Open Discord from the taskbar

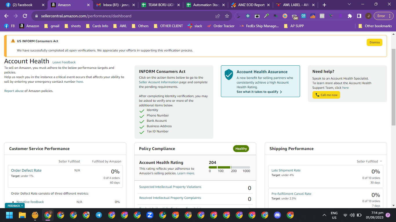pyautogui.click(x=277, y=215)
